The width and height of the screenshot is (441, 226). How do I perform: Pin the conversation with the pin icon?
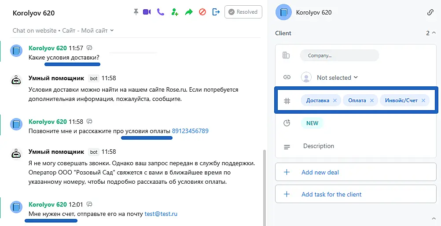[136, 12]
